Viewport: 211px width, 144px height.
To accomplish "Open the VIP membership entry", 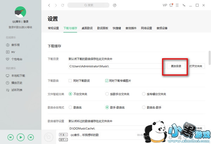I will [x=165, y=5].
